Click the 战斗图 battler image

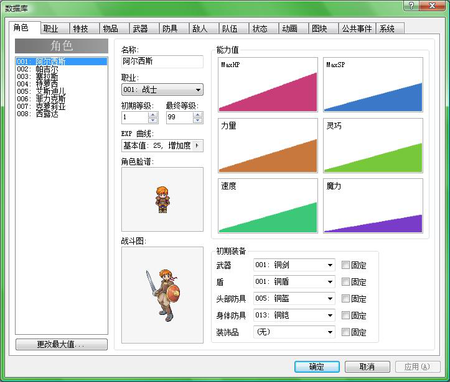162,295
